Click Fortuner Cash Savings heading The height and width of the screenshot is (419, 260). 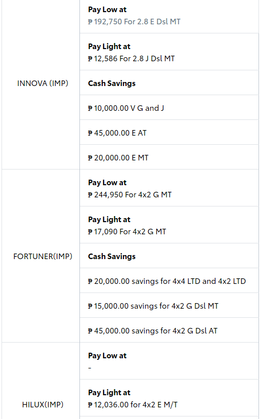click(x=112, y=256)
